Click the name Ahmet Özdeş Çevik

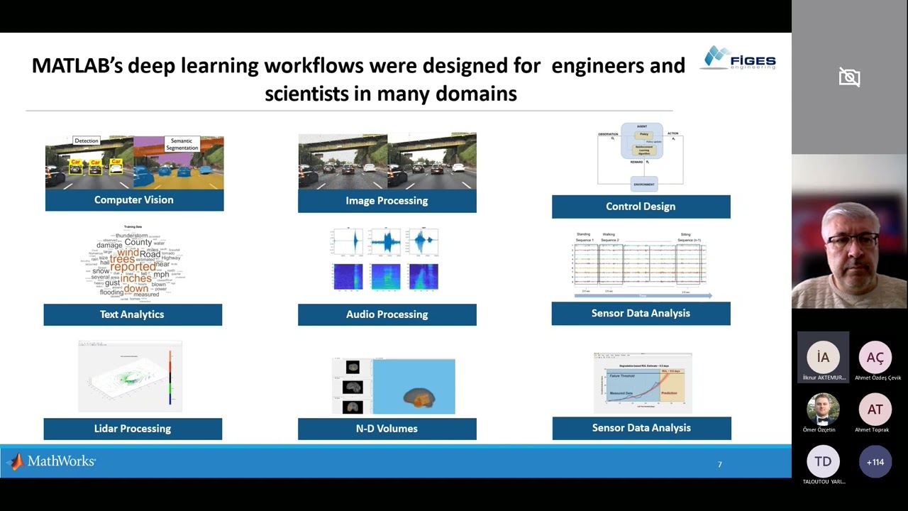click(x=878, y=378)
